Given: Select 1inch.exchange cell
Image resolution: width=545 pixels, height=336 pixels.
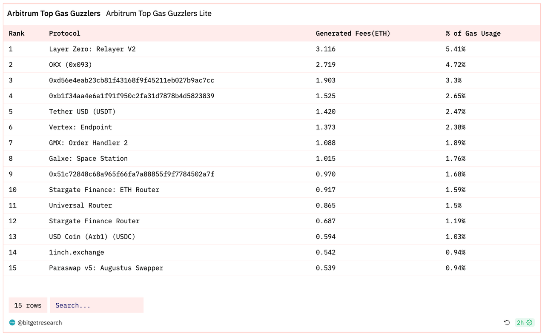Looking at the screenshot, I should click(77, 252).
